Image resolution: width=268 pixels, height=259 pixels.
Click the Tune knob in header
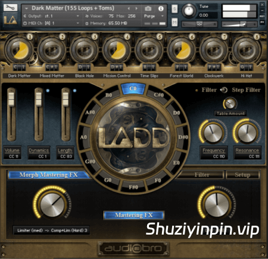coord(189,11)
